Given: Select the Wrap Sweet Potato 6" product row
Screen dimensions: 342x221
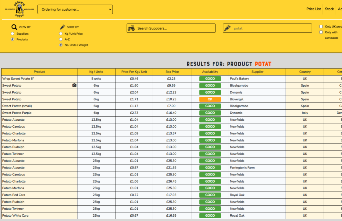Looking at the screenshot, I should [x=39, y=79].
